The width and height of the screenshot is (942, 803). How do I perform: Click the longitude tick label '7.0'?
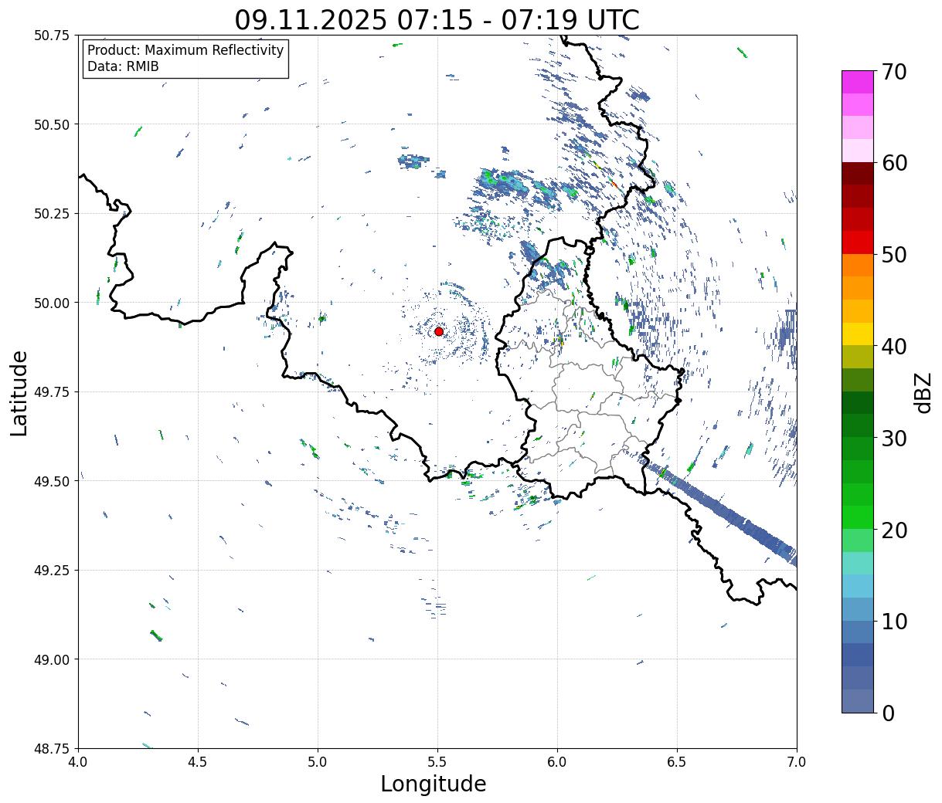coord(797,762)
